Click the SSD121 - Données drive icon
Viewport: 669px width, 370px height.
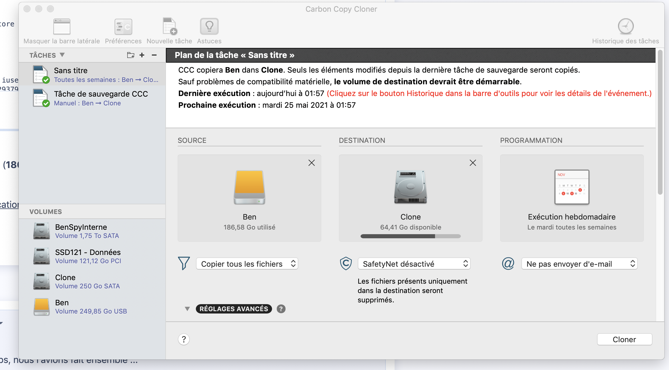(41, 256)
